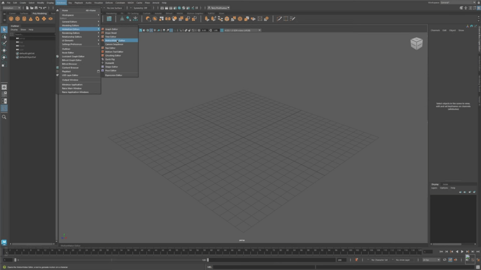The height and width of the screenshot is (270, 481).
Task: Open the Animation menu set dropdown
Action: coord(11,8)
